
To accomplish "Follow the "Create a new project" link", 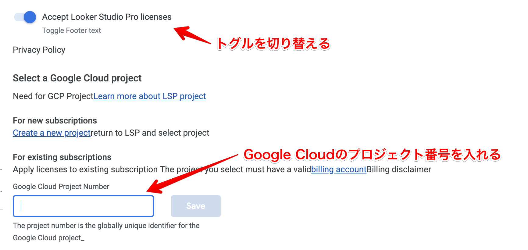I will 52,133.
